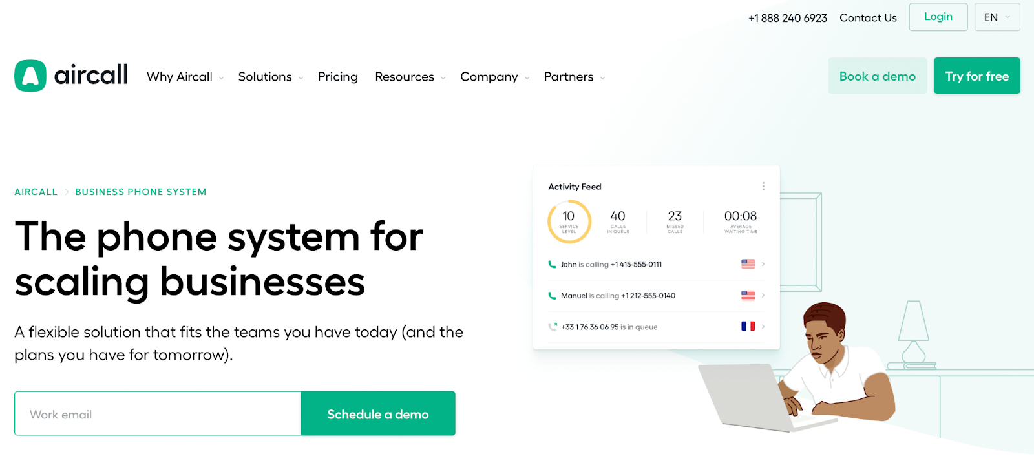Open the Partners menu item
Viewport: 1034px width, 463px height.
[574, 77]
